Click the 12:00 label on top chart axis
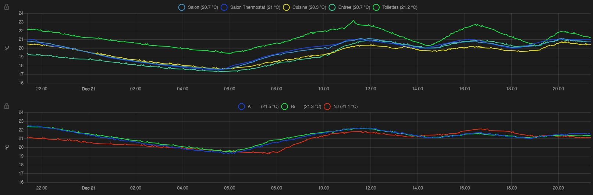593x195 pixels. [x=370, y=89]
